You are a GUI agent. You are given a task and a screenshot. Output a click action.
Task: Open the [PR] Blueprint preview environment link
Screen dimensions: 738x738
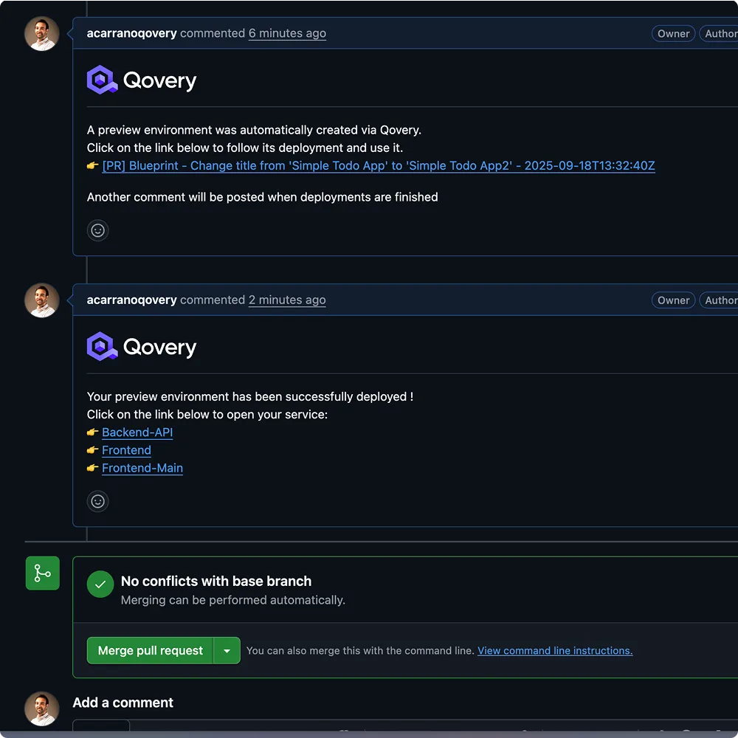pos(379,165)
